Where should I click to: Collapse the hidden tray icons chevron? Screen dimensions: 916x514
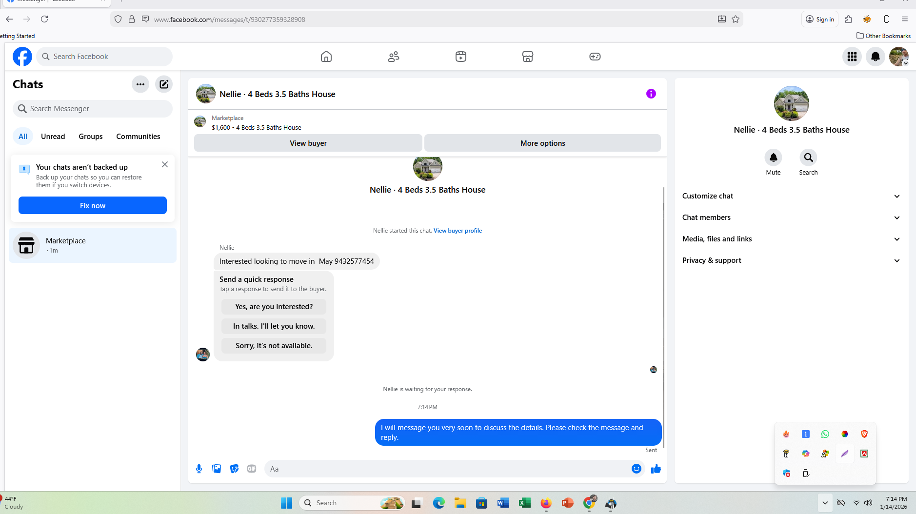825,503
